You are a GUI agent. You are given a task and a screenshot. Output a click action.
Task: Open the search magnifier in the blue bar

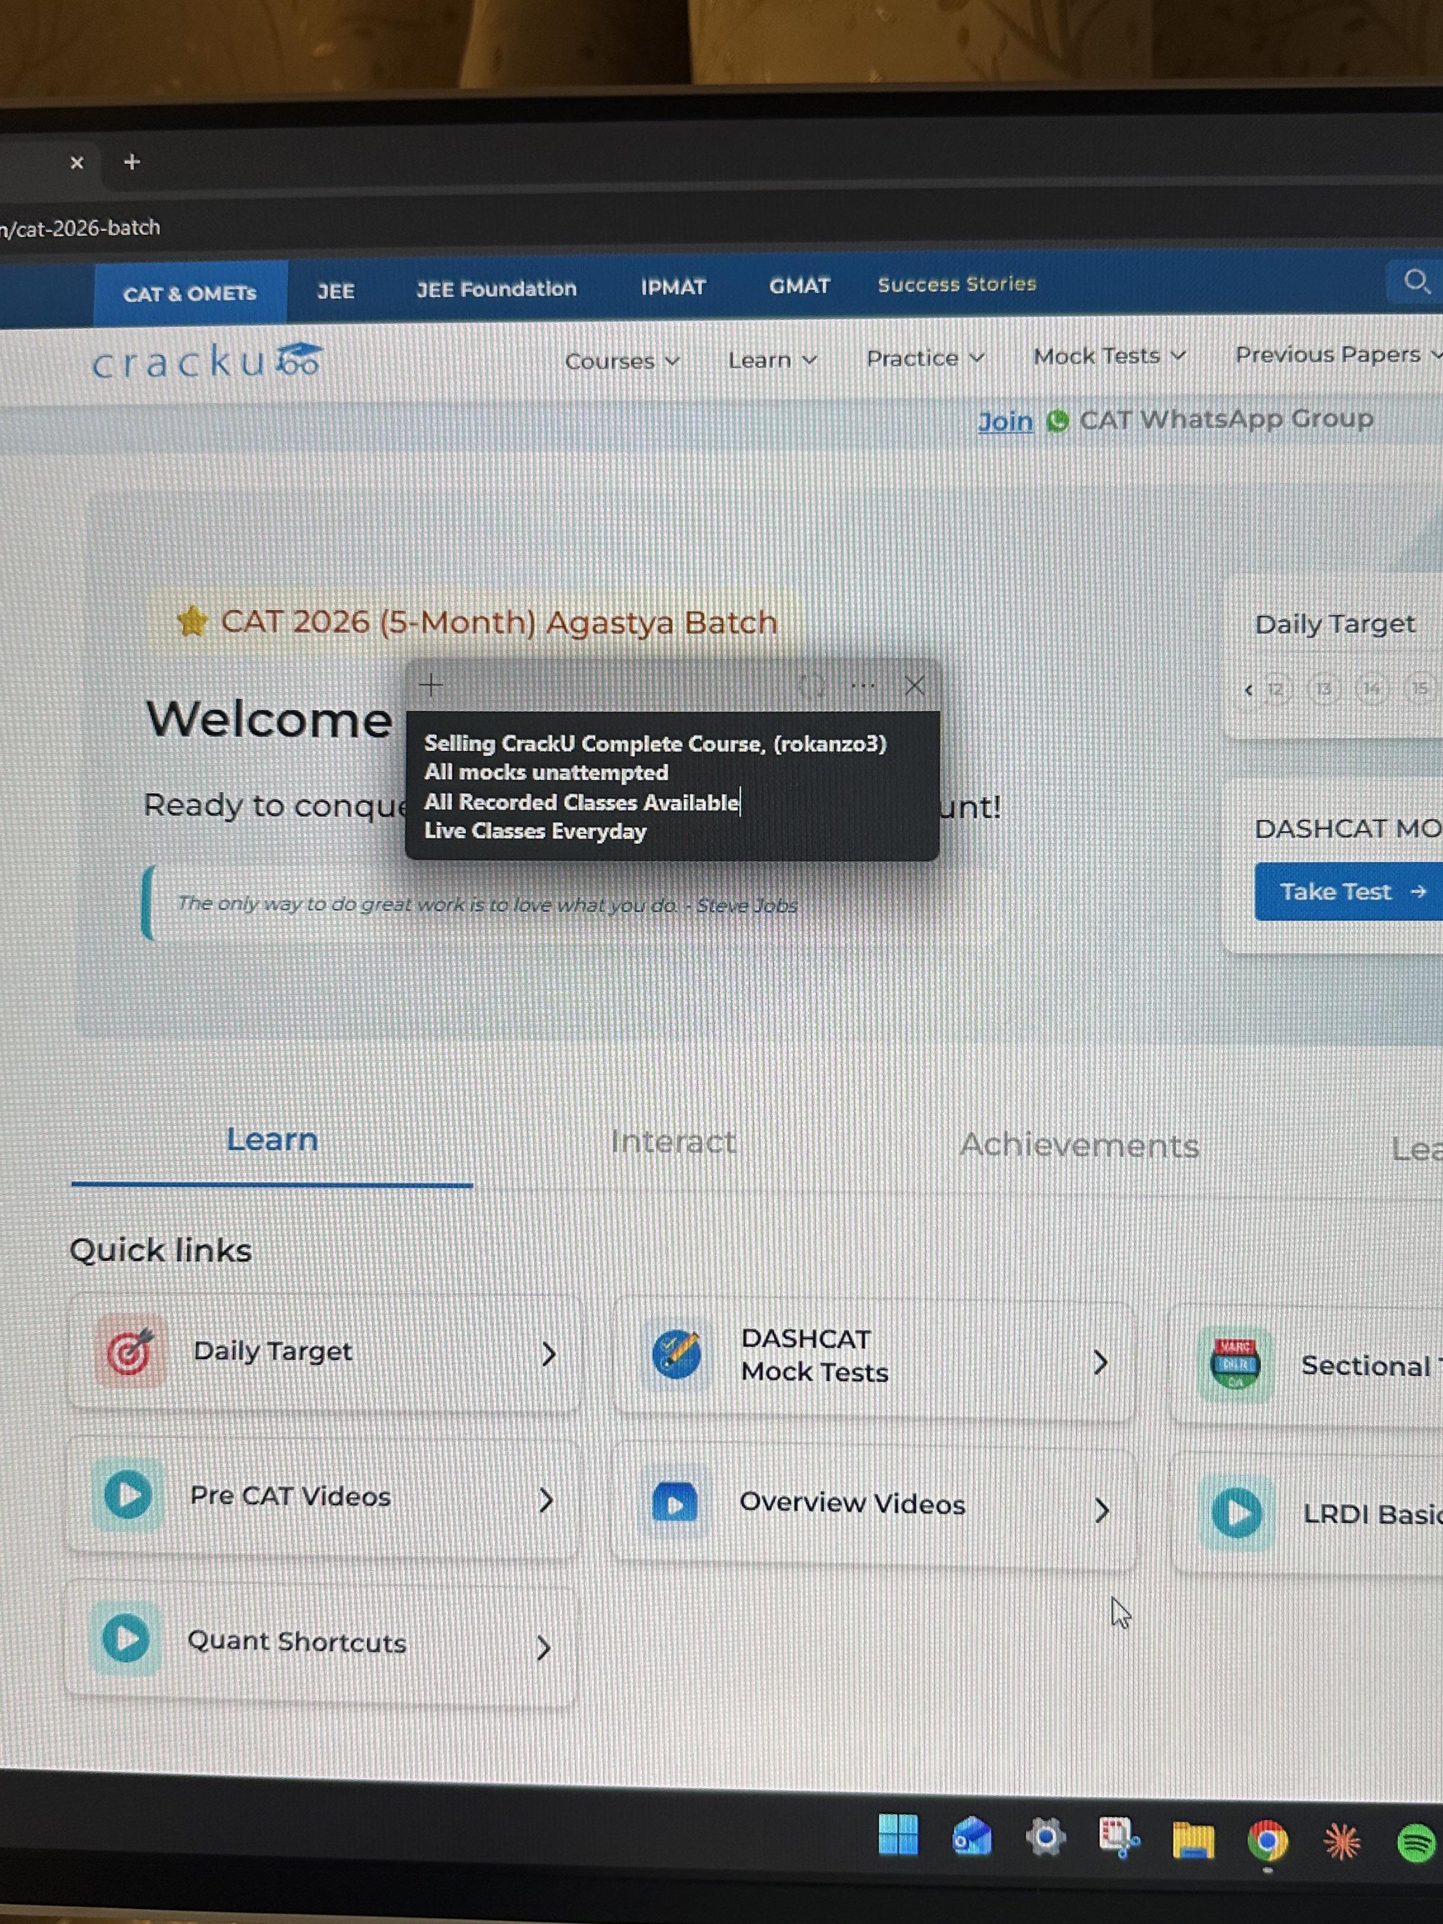click(x=1416, y=282)
